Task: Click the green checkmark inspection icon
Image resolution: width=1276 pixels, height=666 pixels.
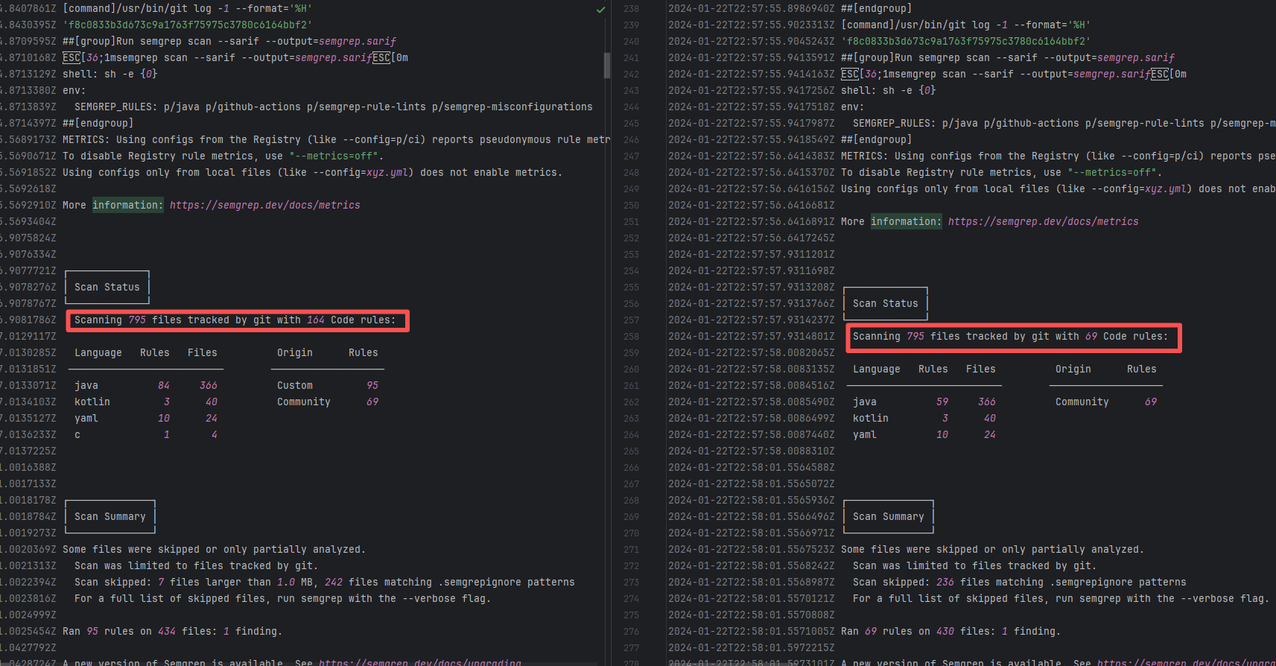Action: tap(600, 10)
